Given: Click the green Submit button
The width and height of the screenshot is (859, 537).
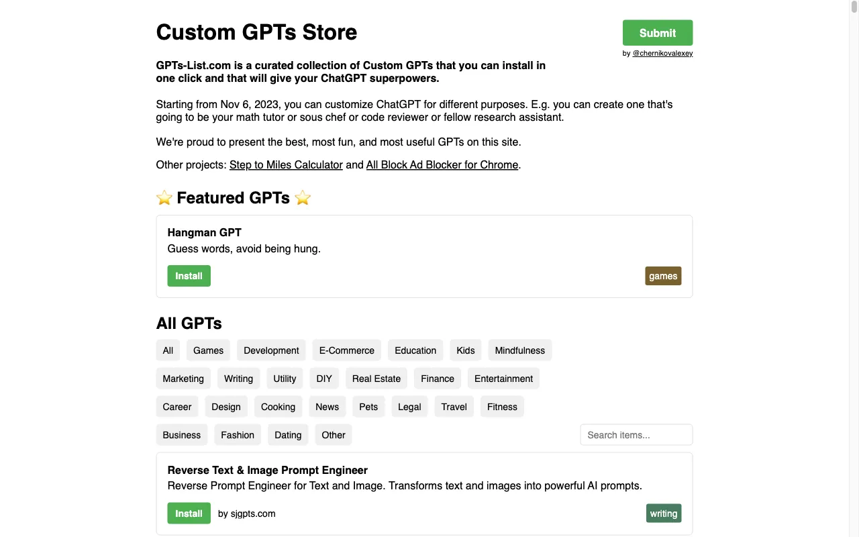Looking at the screenshot, I should (x=658, y=33).
